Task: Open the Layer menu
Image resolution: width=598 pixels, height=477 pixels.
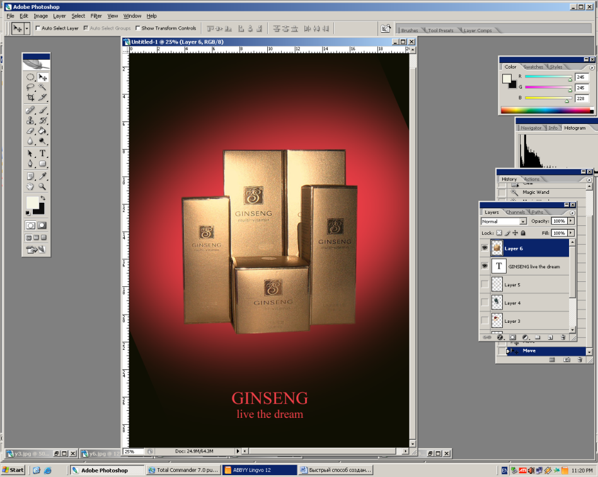Action: [59, 16]
